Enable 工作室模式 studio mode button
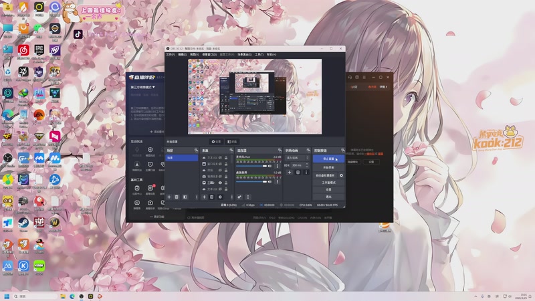 click(x=328, y=183)
